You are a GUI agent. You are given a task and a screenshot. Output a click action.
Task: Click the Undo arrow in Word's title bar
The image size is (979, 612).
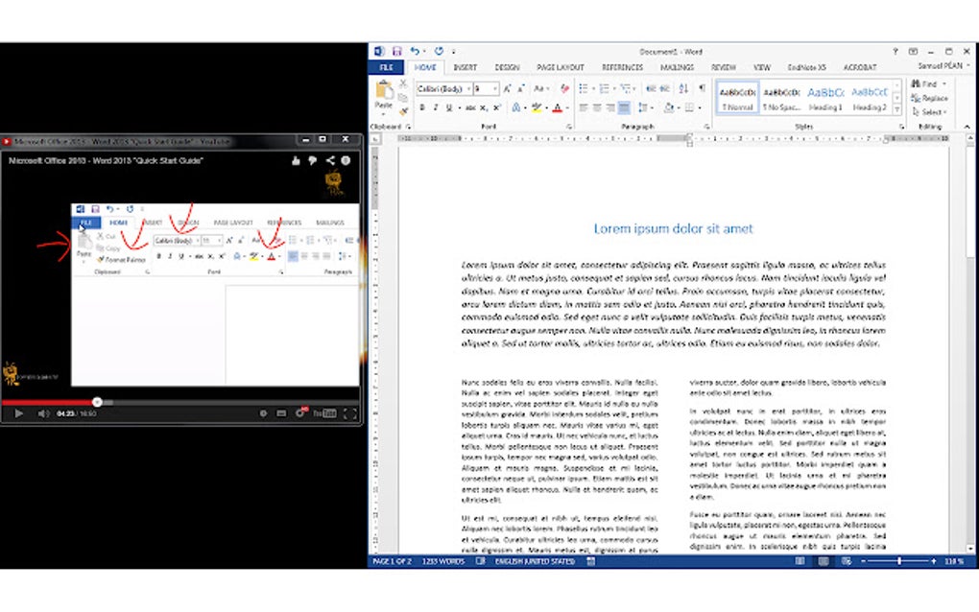[x=415, y=51]
